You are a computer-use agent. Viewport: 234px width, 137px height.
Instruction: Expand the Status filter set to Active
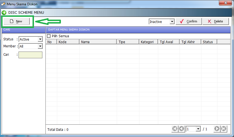(x=40, y=40)
